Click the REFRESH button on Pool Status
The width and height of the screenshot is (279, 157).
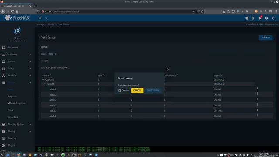point(266,38)
